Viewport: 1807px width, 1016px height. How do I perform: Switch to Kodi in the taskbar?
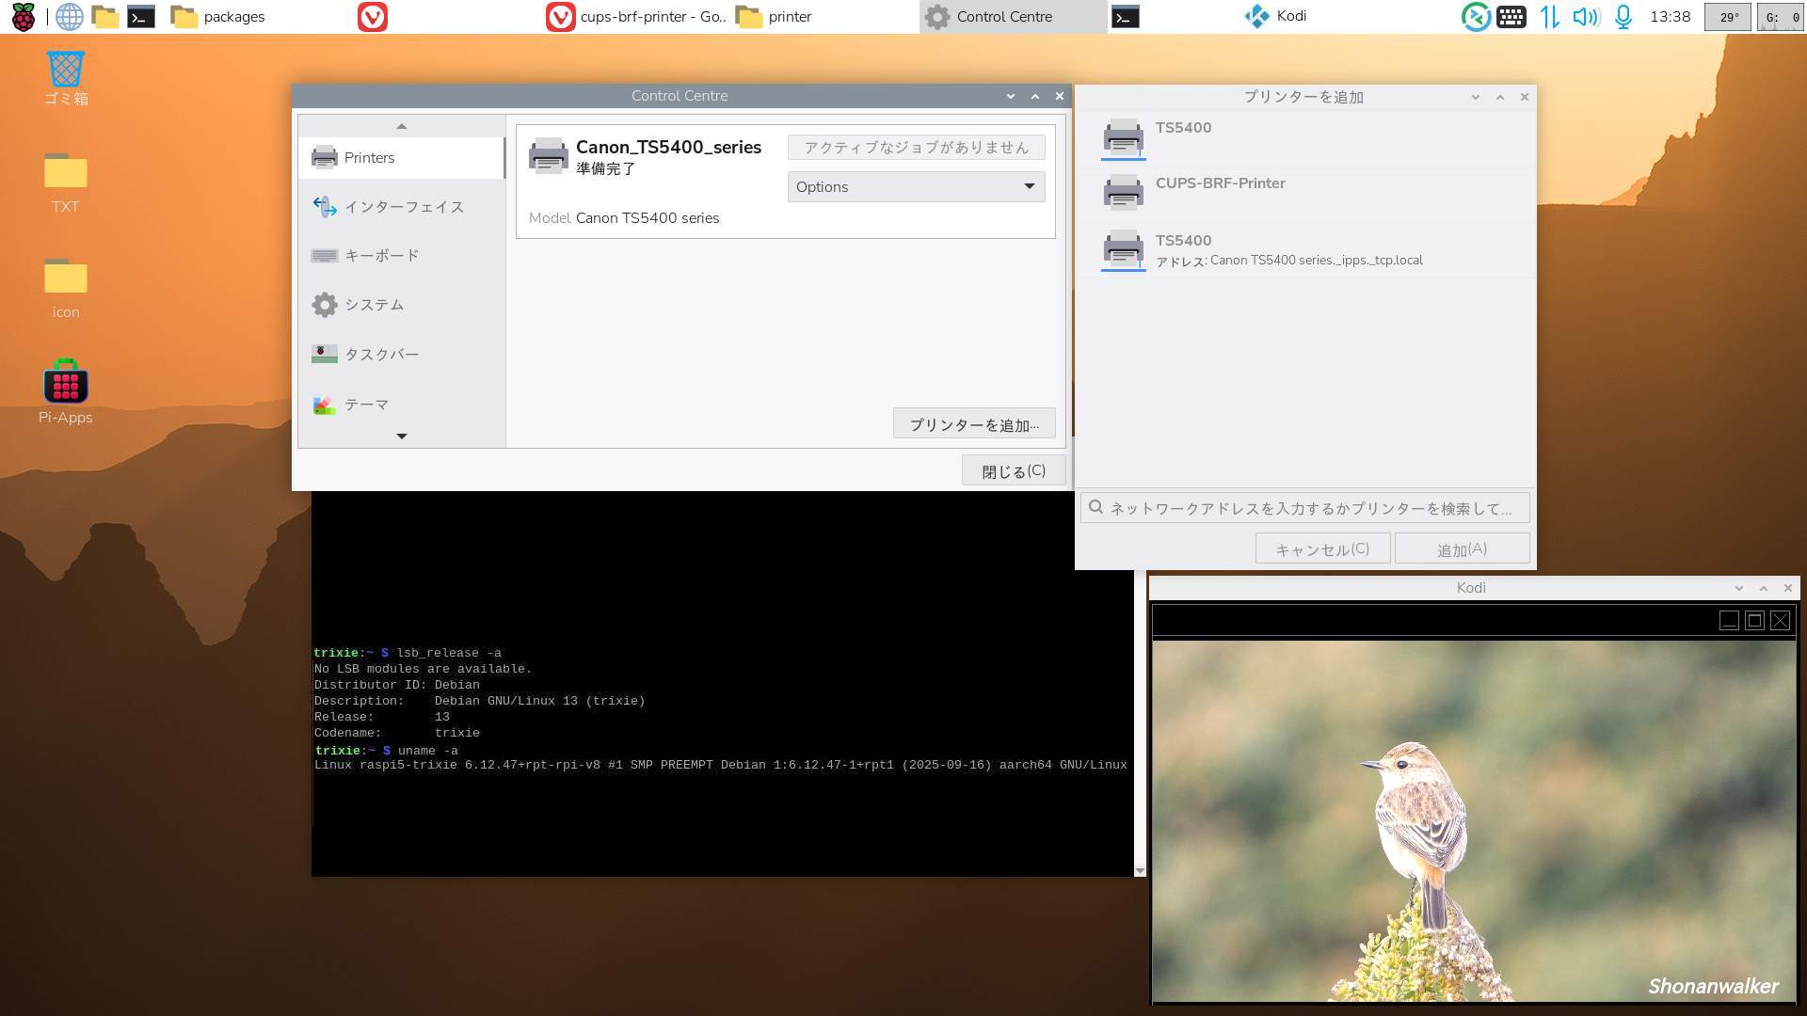[x=1277, y=17]
